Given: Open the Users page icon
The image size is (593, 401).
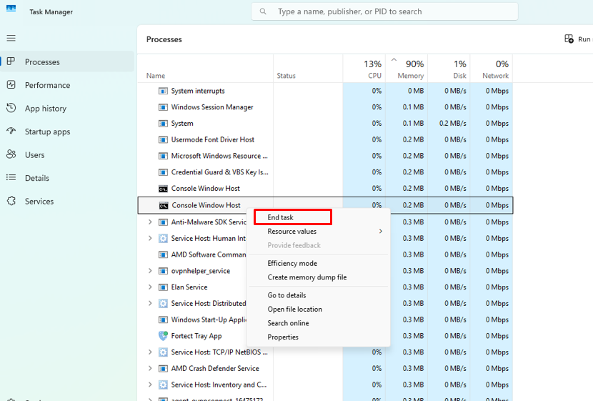Looking at the screenshot, I should pos(11,155).
